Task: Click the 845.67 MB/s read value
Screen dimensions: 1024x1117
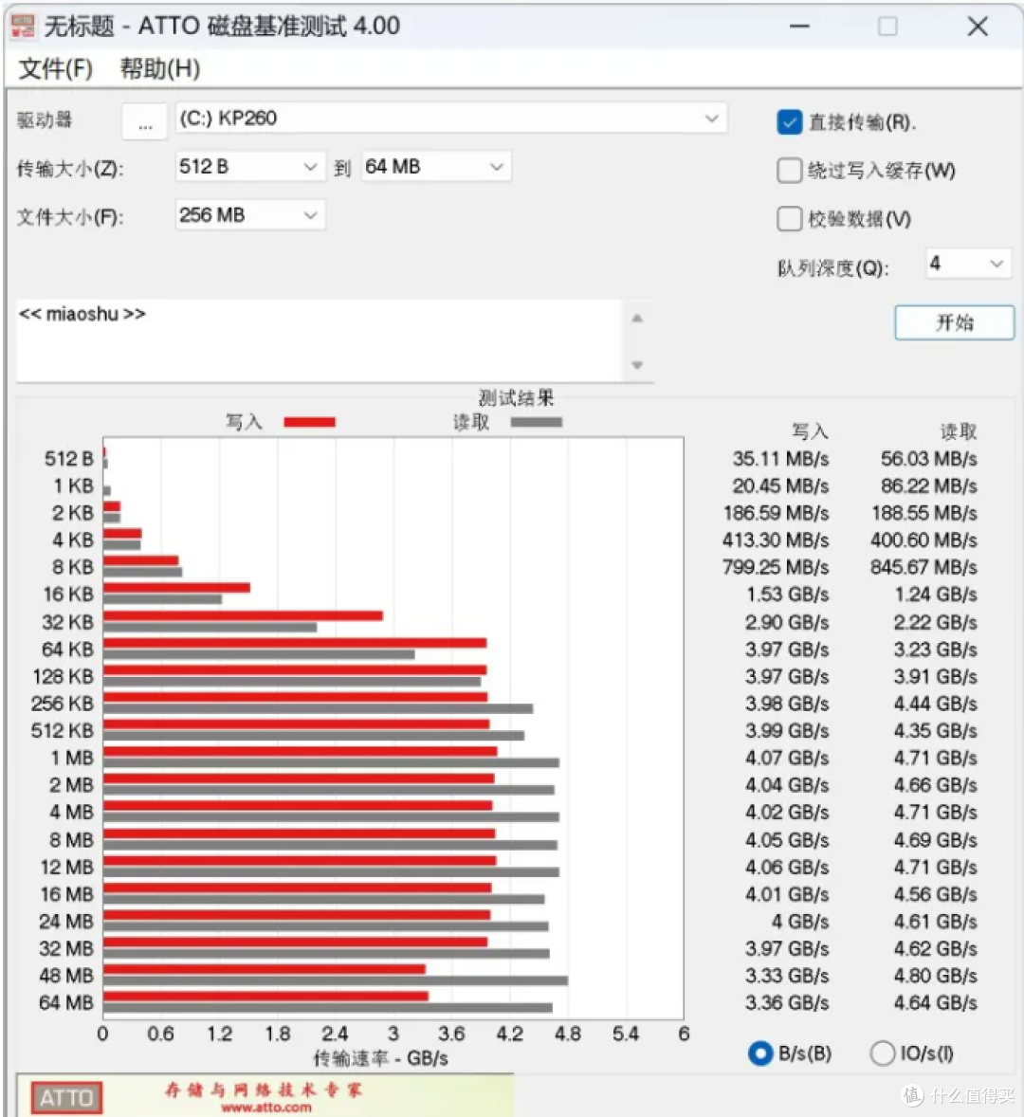Action: pos(923,567)
